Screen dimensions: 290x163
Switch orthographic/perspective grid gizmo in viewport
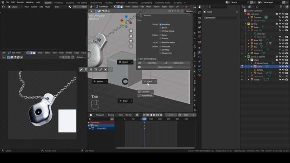(x=131, y=46)
